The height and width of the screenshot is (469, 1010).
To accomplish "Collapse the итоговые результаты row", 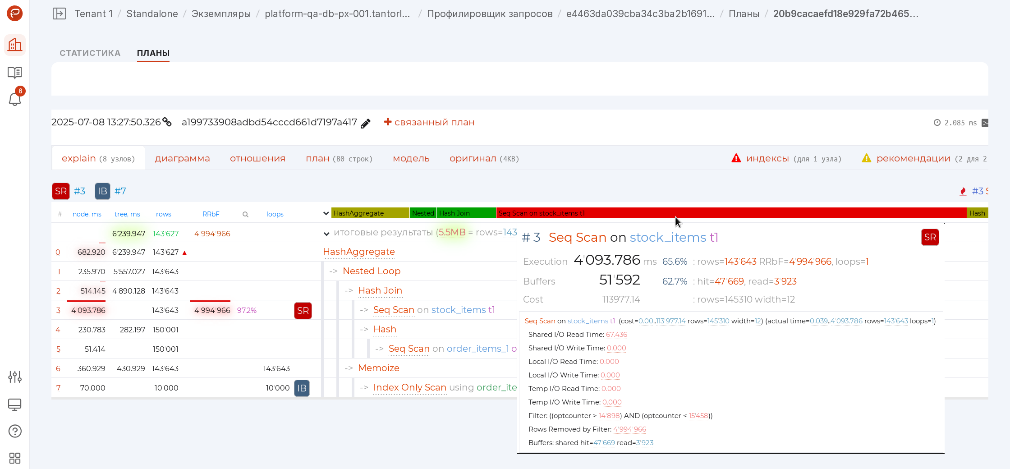I will tap(326, 234).
